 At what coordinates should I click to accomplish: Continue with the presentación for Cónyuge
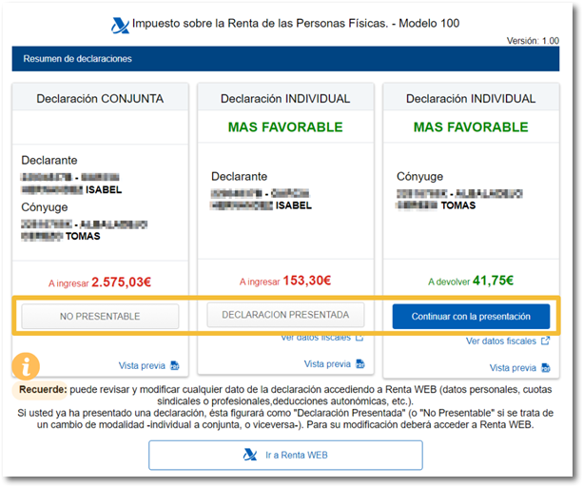point(471,316)
